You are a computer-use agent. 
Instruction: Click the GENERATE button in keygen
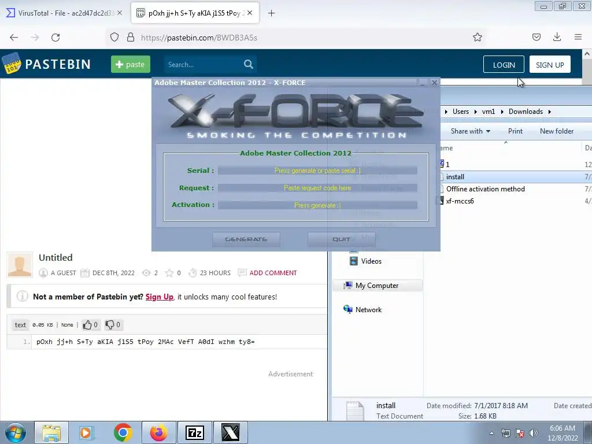click(246, 239)
